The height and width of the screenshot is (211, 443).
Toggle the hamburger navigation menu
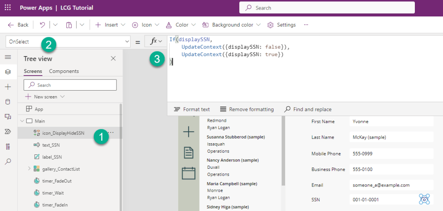(x=8, y=57)
